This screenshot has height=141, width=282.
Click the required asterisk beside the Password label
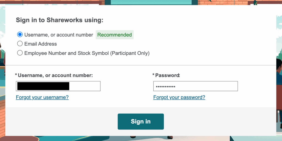pos(153,75)
